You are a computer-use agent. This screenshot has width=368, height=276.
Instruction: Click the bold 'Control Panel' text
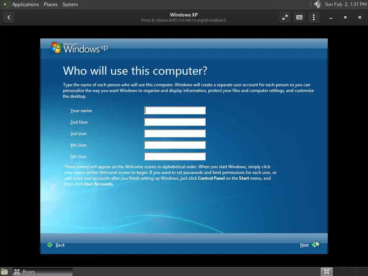pyautogui.click(x=211, y=178)
